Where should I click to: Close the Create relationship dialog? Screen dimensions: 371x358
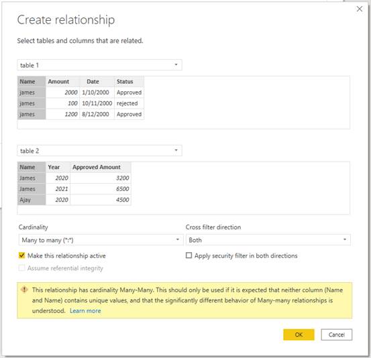click(x=359, y=9)
